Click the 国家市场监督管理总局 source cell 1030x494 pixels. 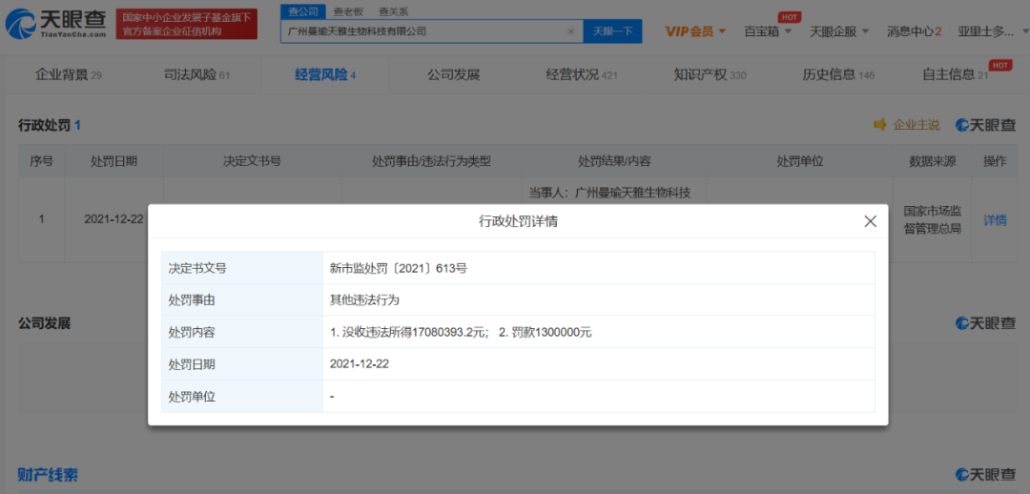932,220
